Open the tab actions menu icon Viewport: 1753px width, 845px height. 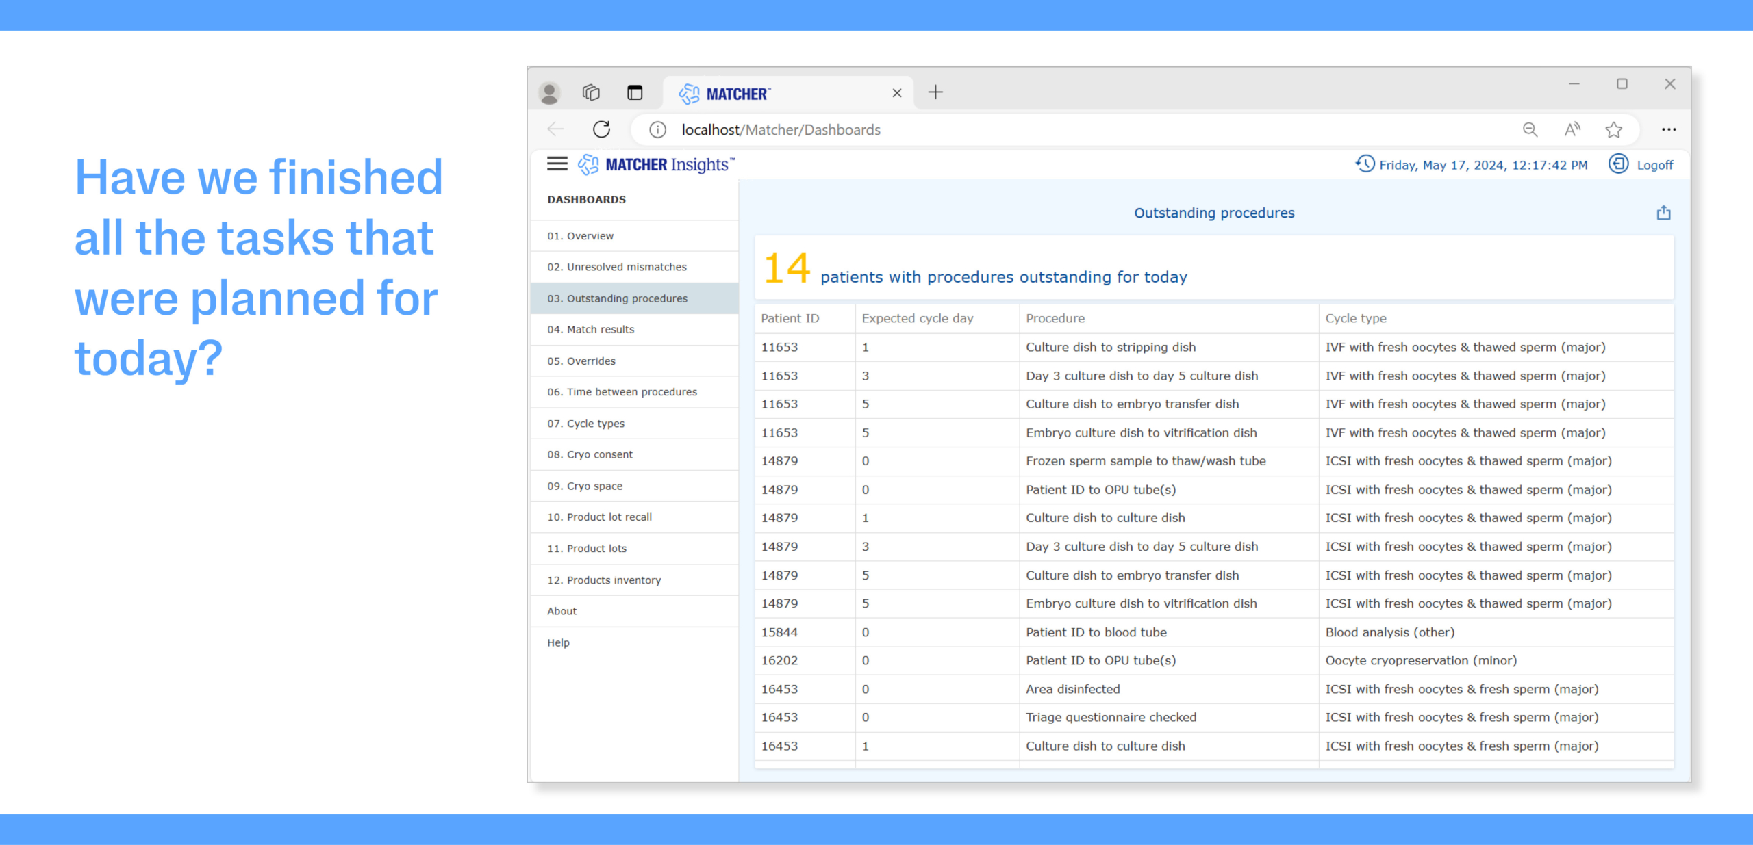point(635,92)
